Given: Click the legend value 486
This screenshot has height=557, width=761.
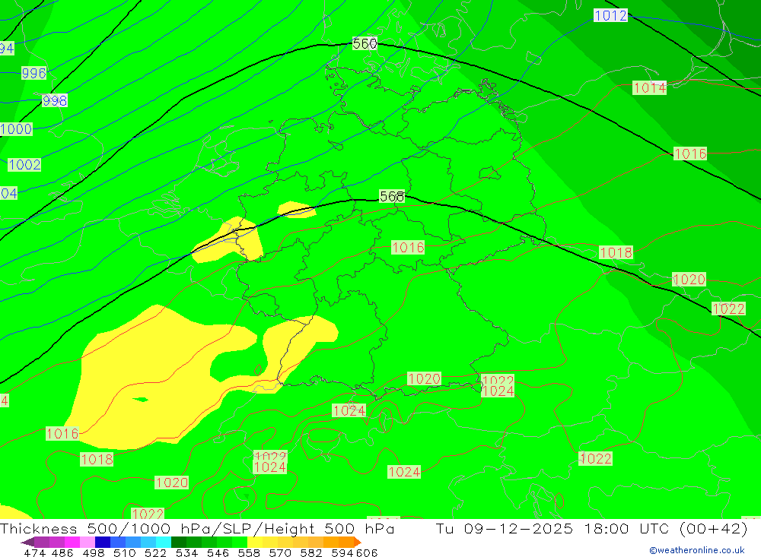Looking at the screenshot, I should point(62,552).
